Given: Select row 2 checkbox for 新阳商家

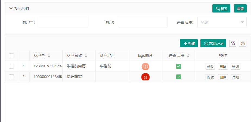Looking at the screenshot, I should coord(11,77).
